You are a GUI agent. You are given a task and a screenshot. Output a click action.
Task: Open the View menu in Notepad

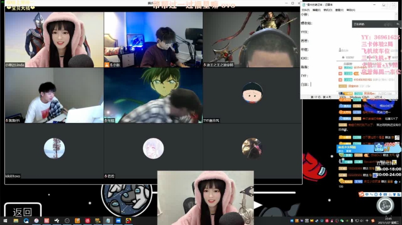coord(339,10)
